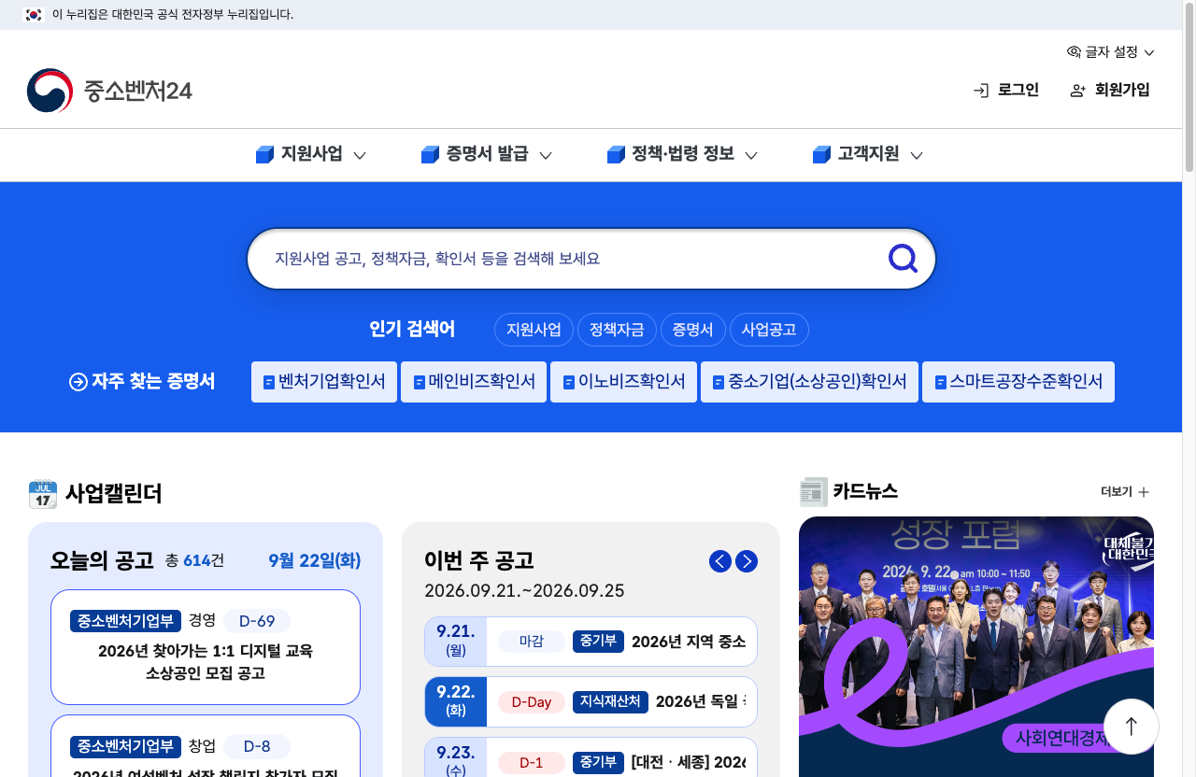Click the 지식재산처 agency tag
The width and height of the screenshot is (1196, 777).
click(x=610, y=701)
